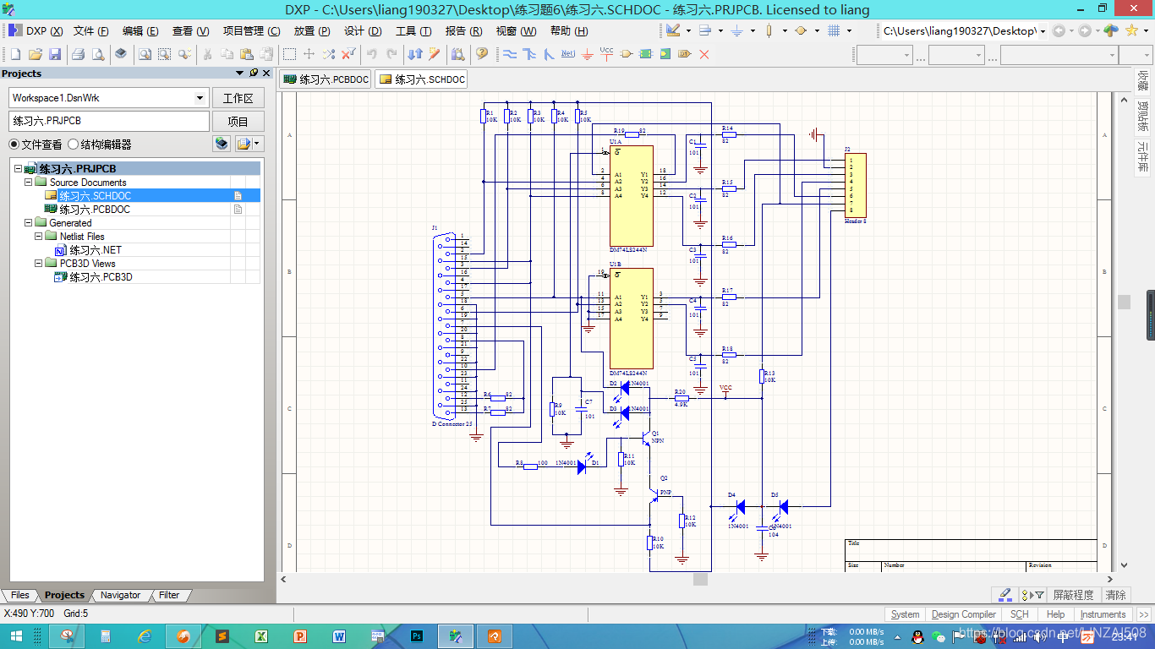Click the Cross Probe icon
This screenshot has height=649, width=1155.
click(x=435, y=54)
